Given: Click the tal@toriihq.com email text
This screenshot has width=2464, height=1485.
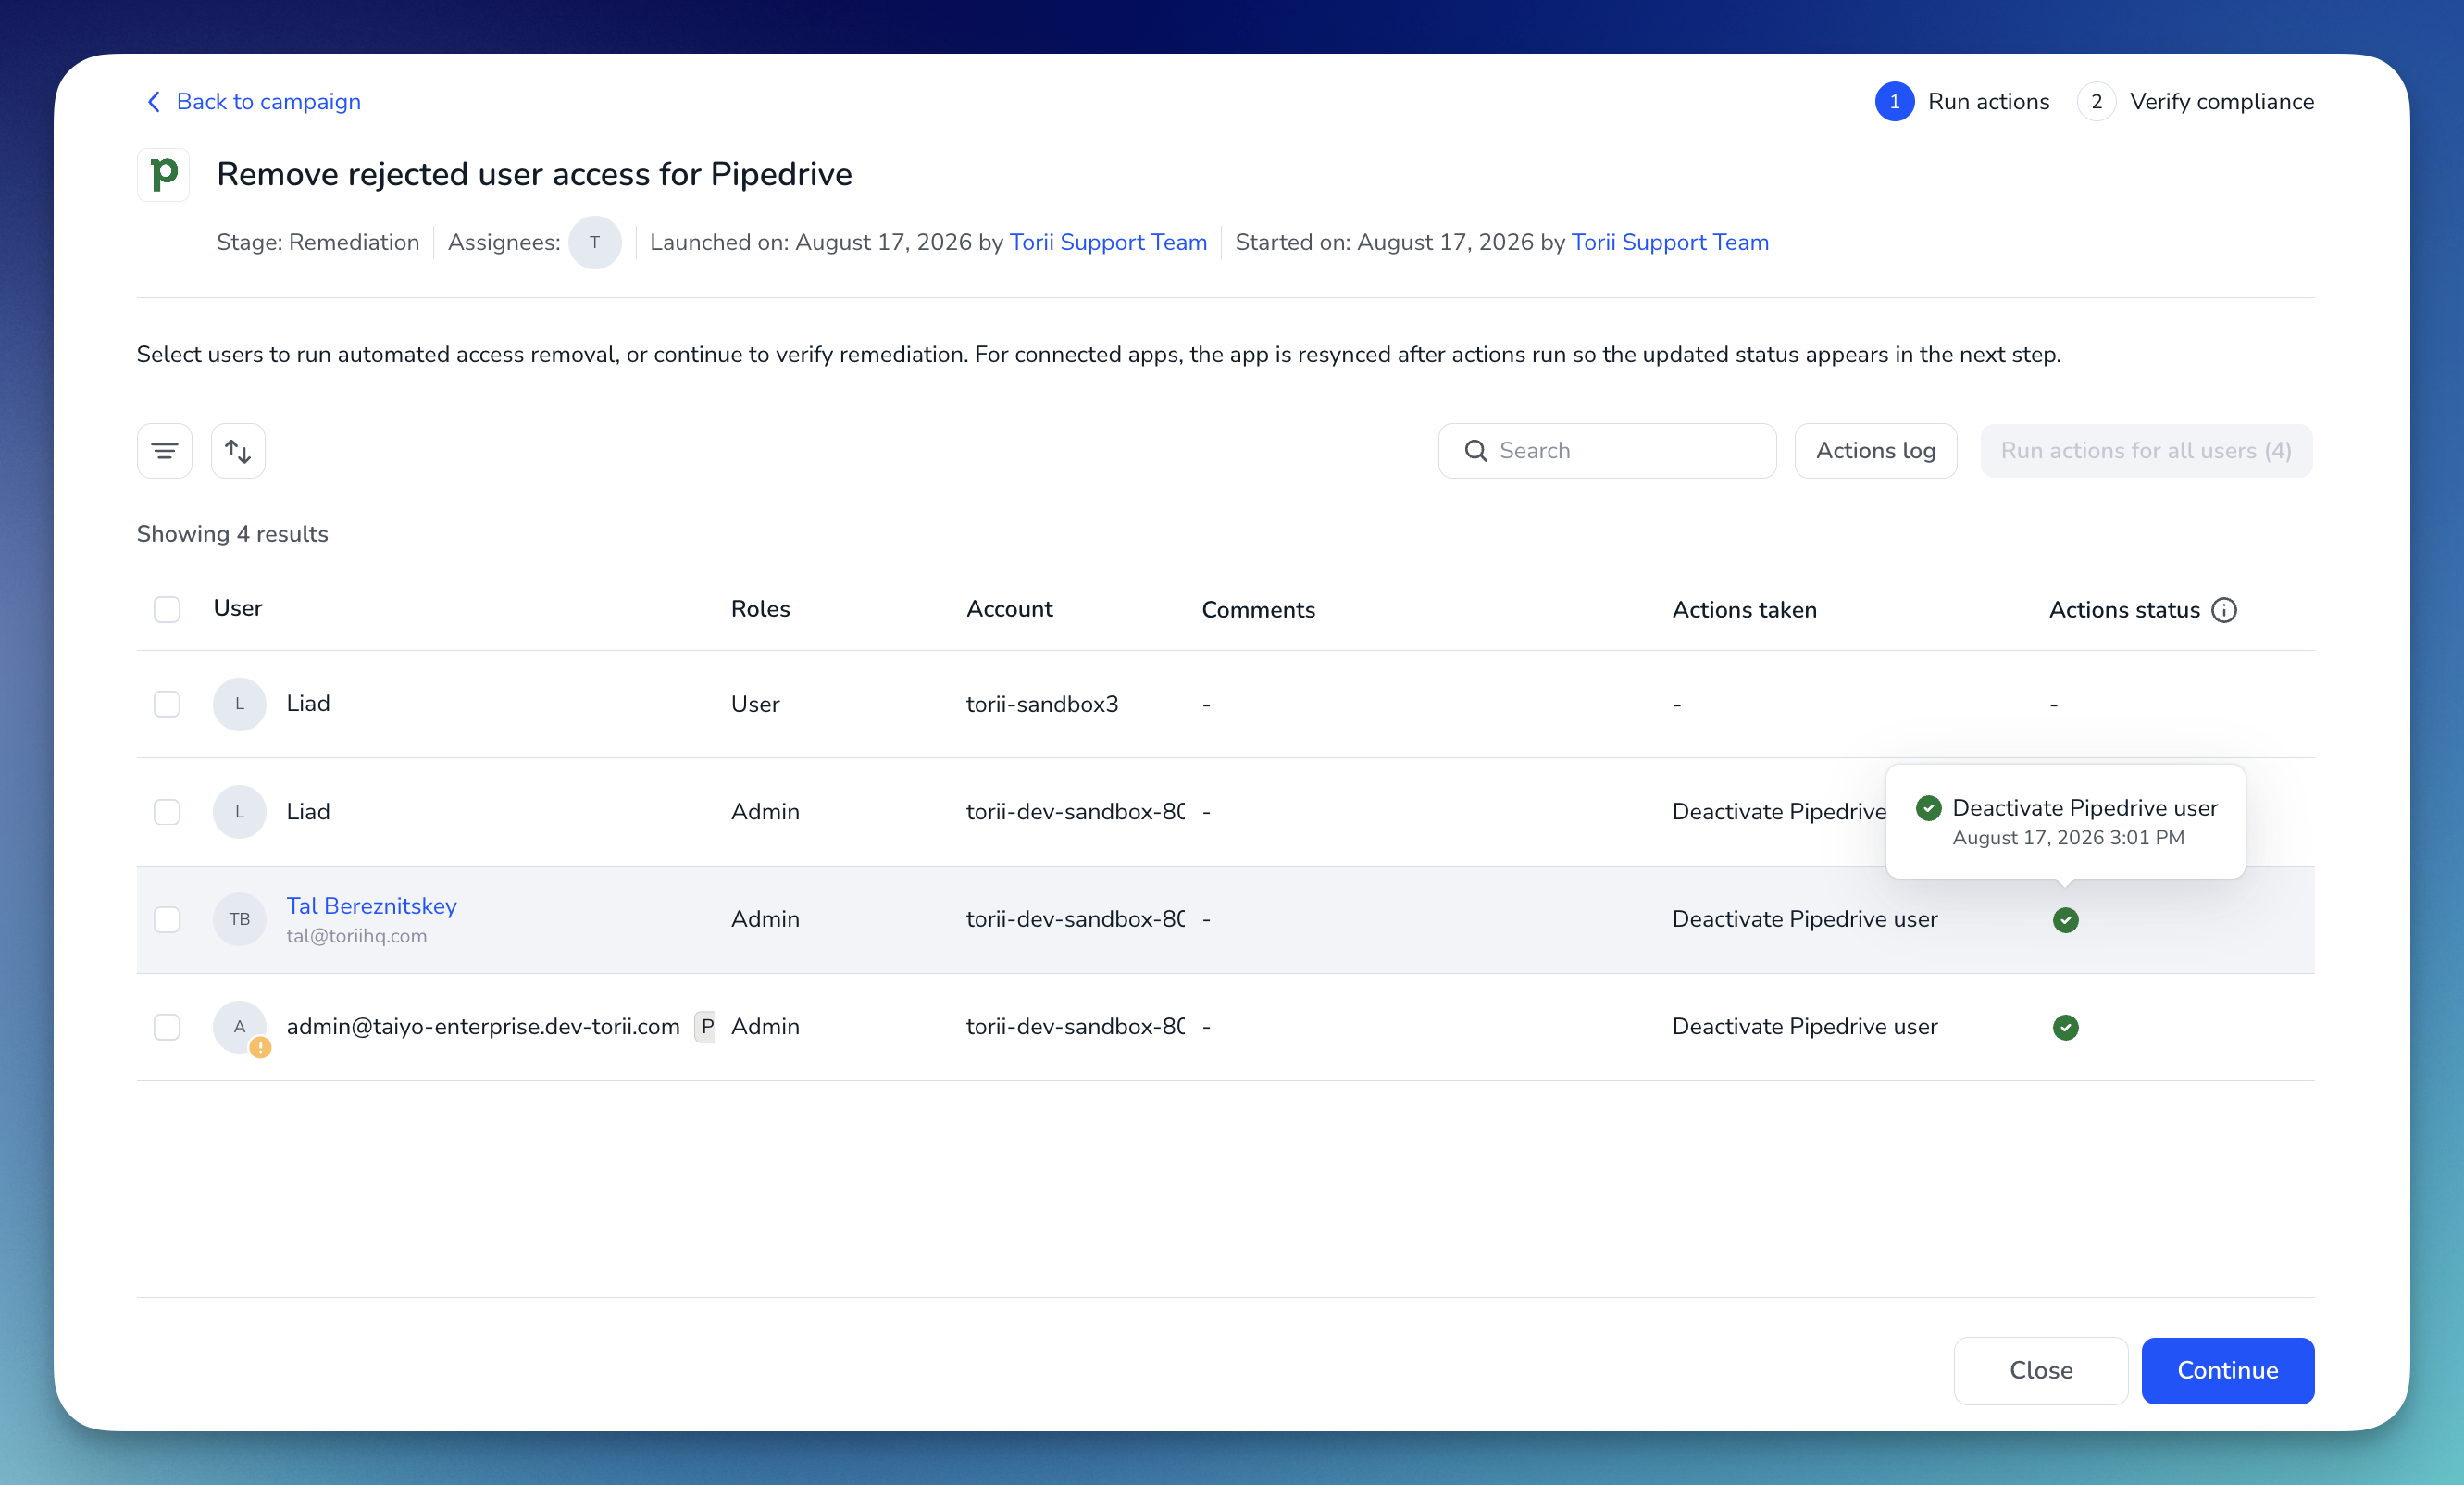Looking at the screenshot, I should [356, 936].
